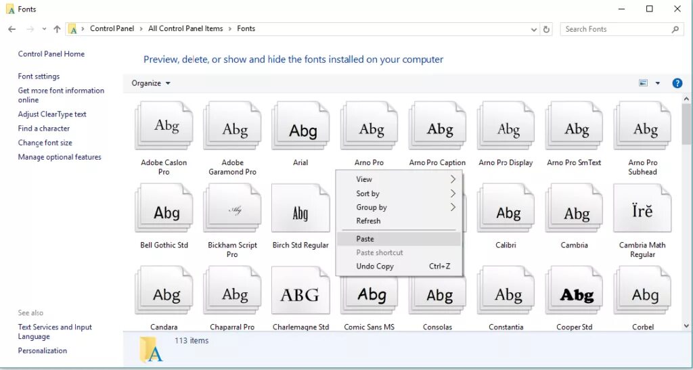Open Adjust ClearType text link
The width and height of the screenshot is (693, 370).
52,114
